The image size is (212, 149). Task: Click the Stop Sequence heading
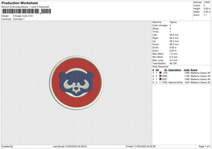[x=161, y=67]
